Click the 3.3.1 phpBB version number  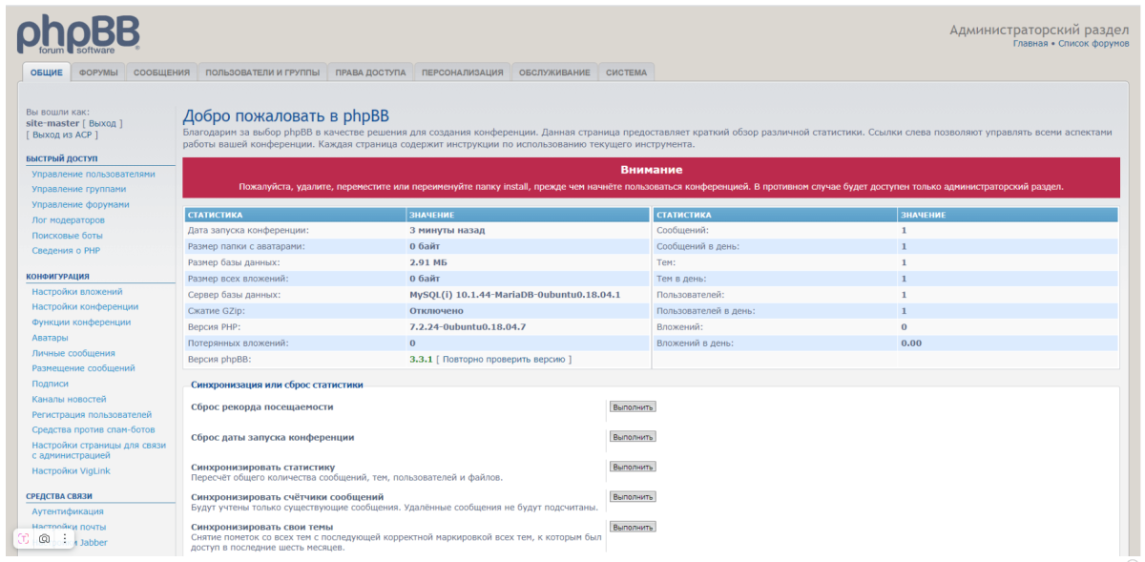click(x=421, y=359)
